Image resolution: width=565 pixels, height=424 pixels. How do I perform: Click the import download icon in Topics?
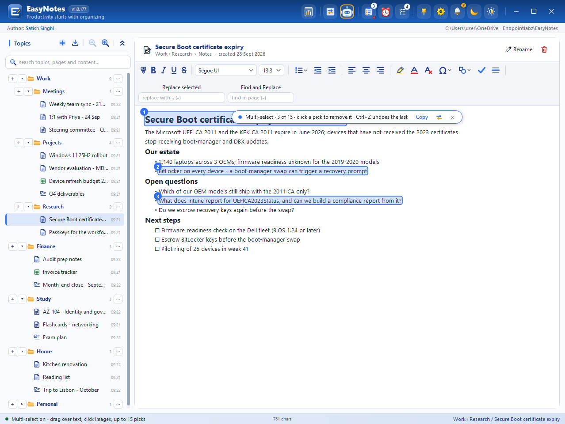[x=75, y=43]
